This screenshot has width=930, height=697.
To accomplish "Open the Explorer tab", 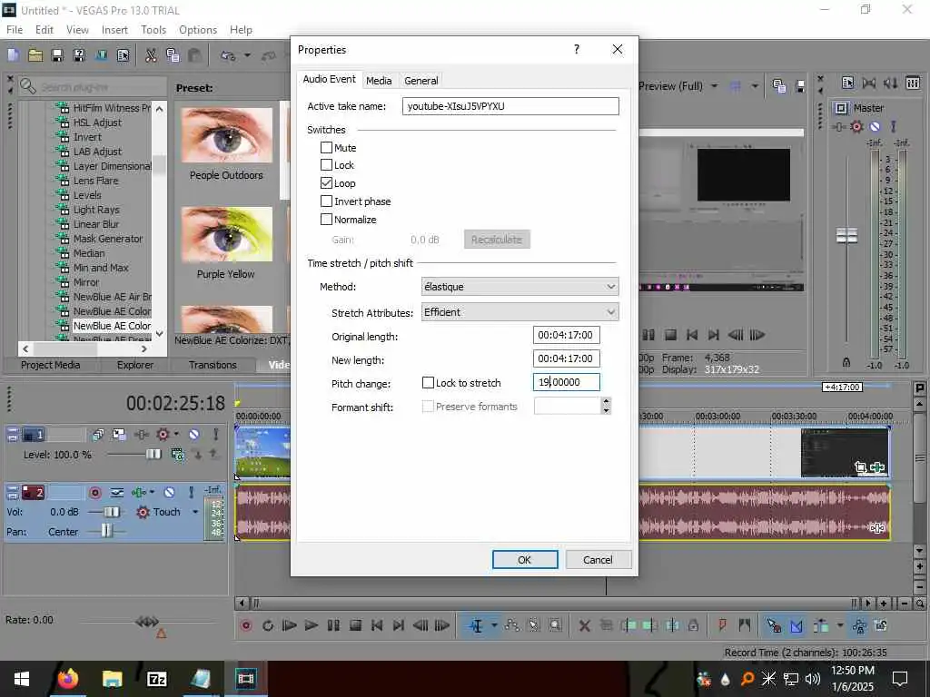I will pyautogui.click(x=135, y=365).
